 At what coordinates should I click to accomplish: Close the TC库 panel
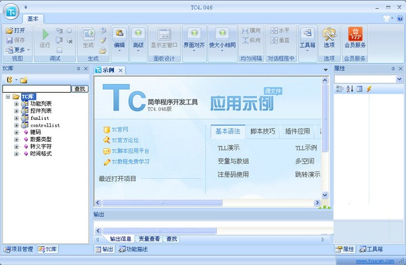(85, 69)
